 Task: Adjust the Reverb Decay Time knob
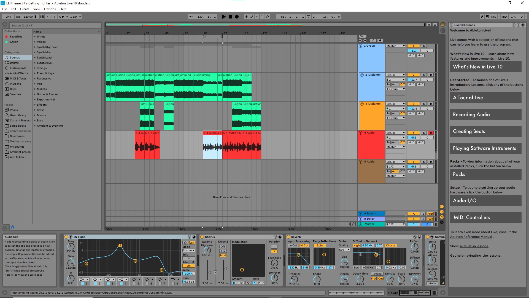click(360, 279)
